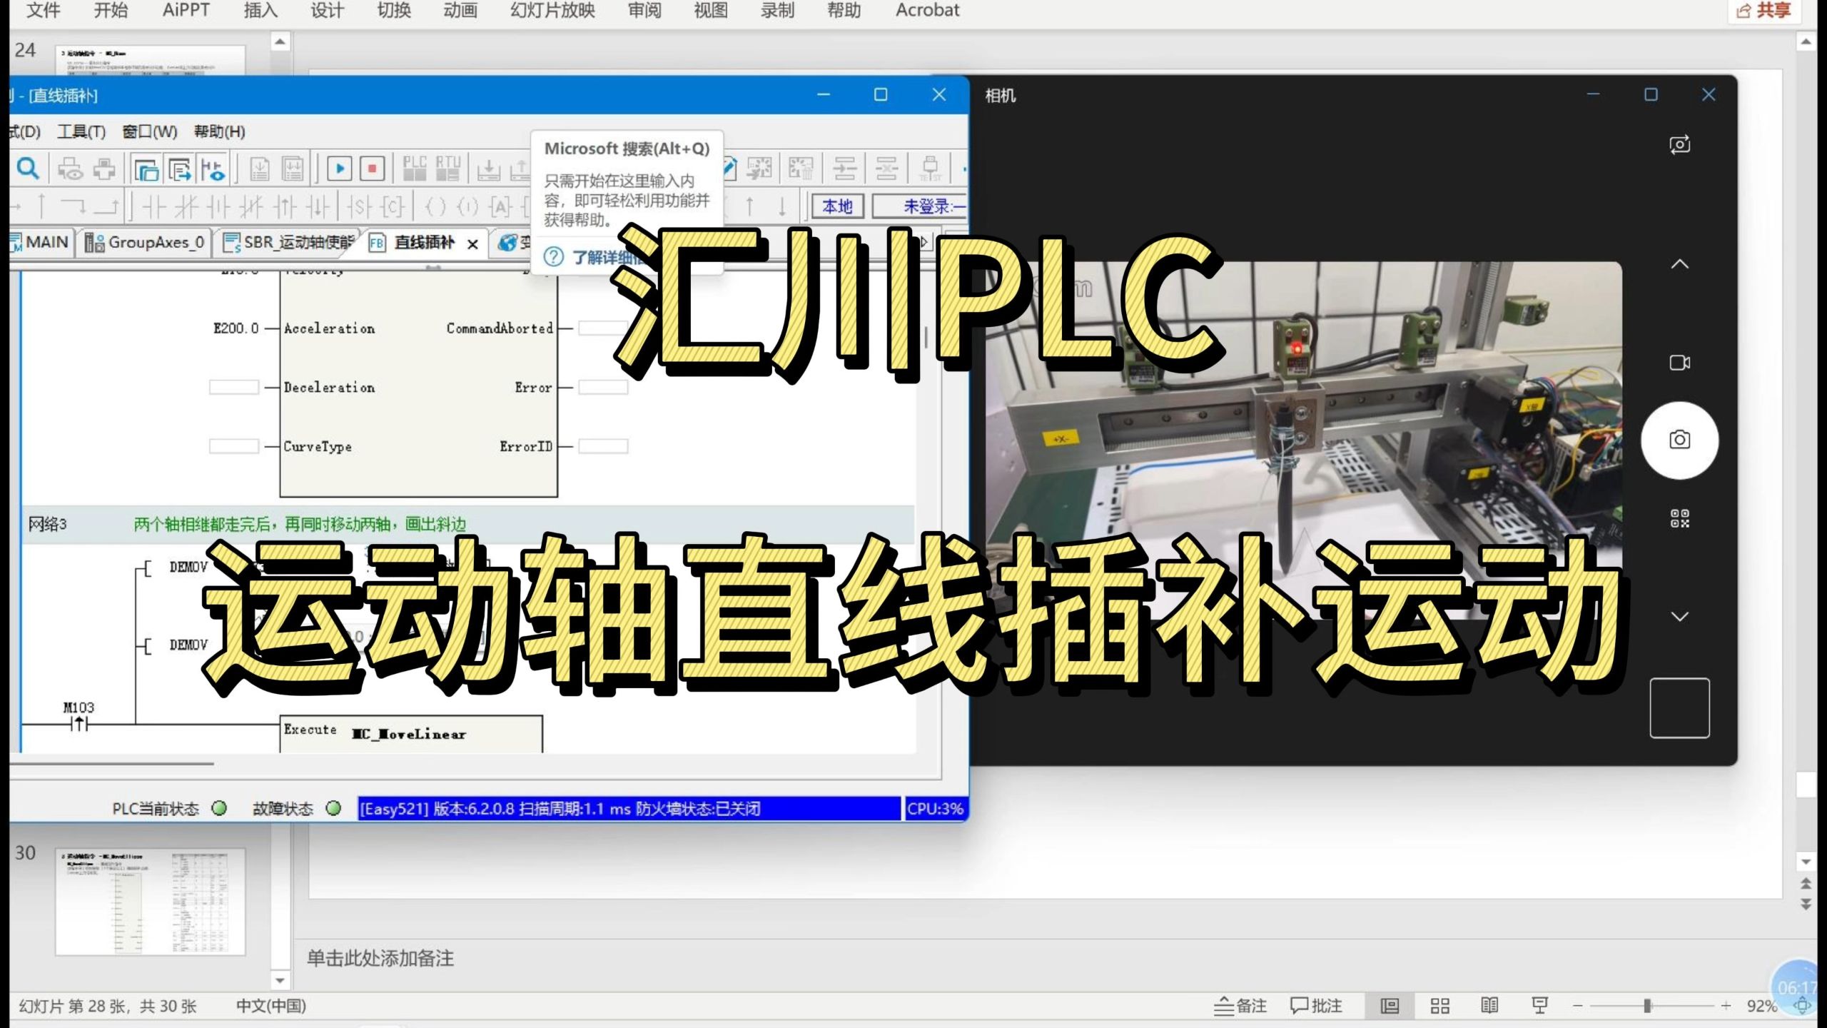Click the red Stop PLC button
Screen dimensions: 1827x1028
[372, 169]
